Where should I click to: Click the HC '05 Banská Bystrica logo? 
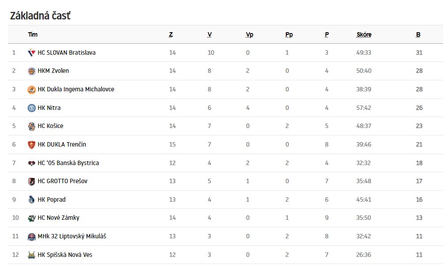[31, 163]
